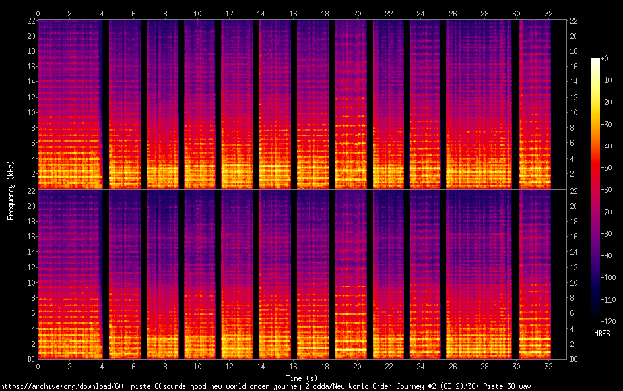623x391 pixels.
Task: Click tick 32 on the top time axis
Action: coord(548,13)
